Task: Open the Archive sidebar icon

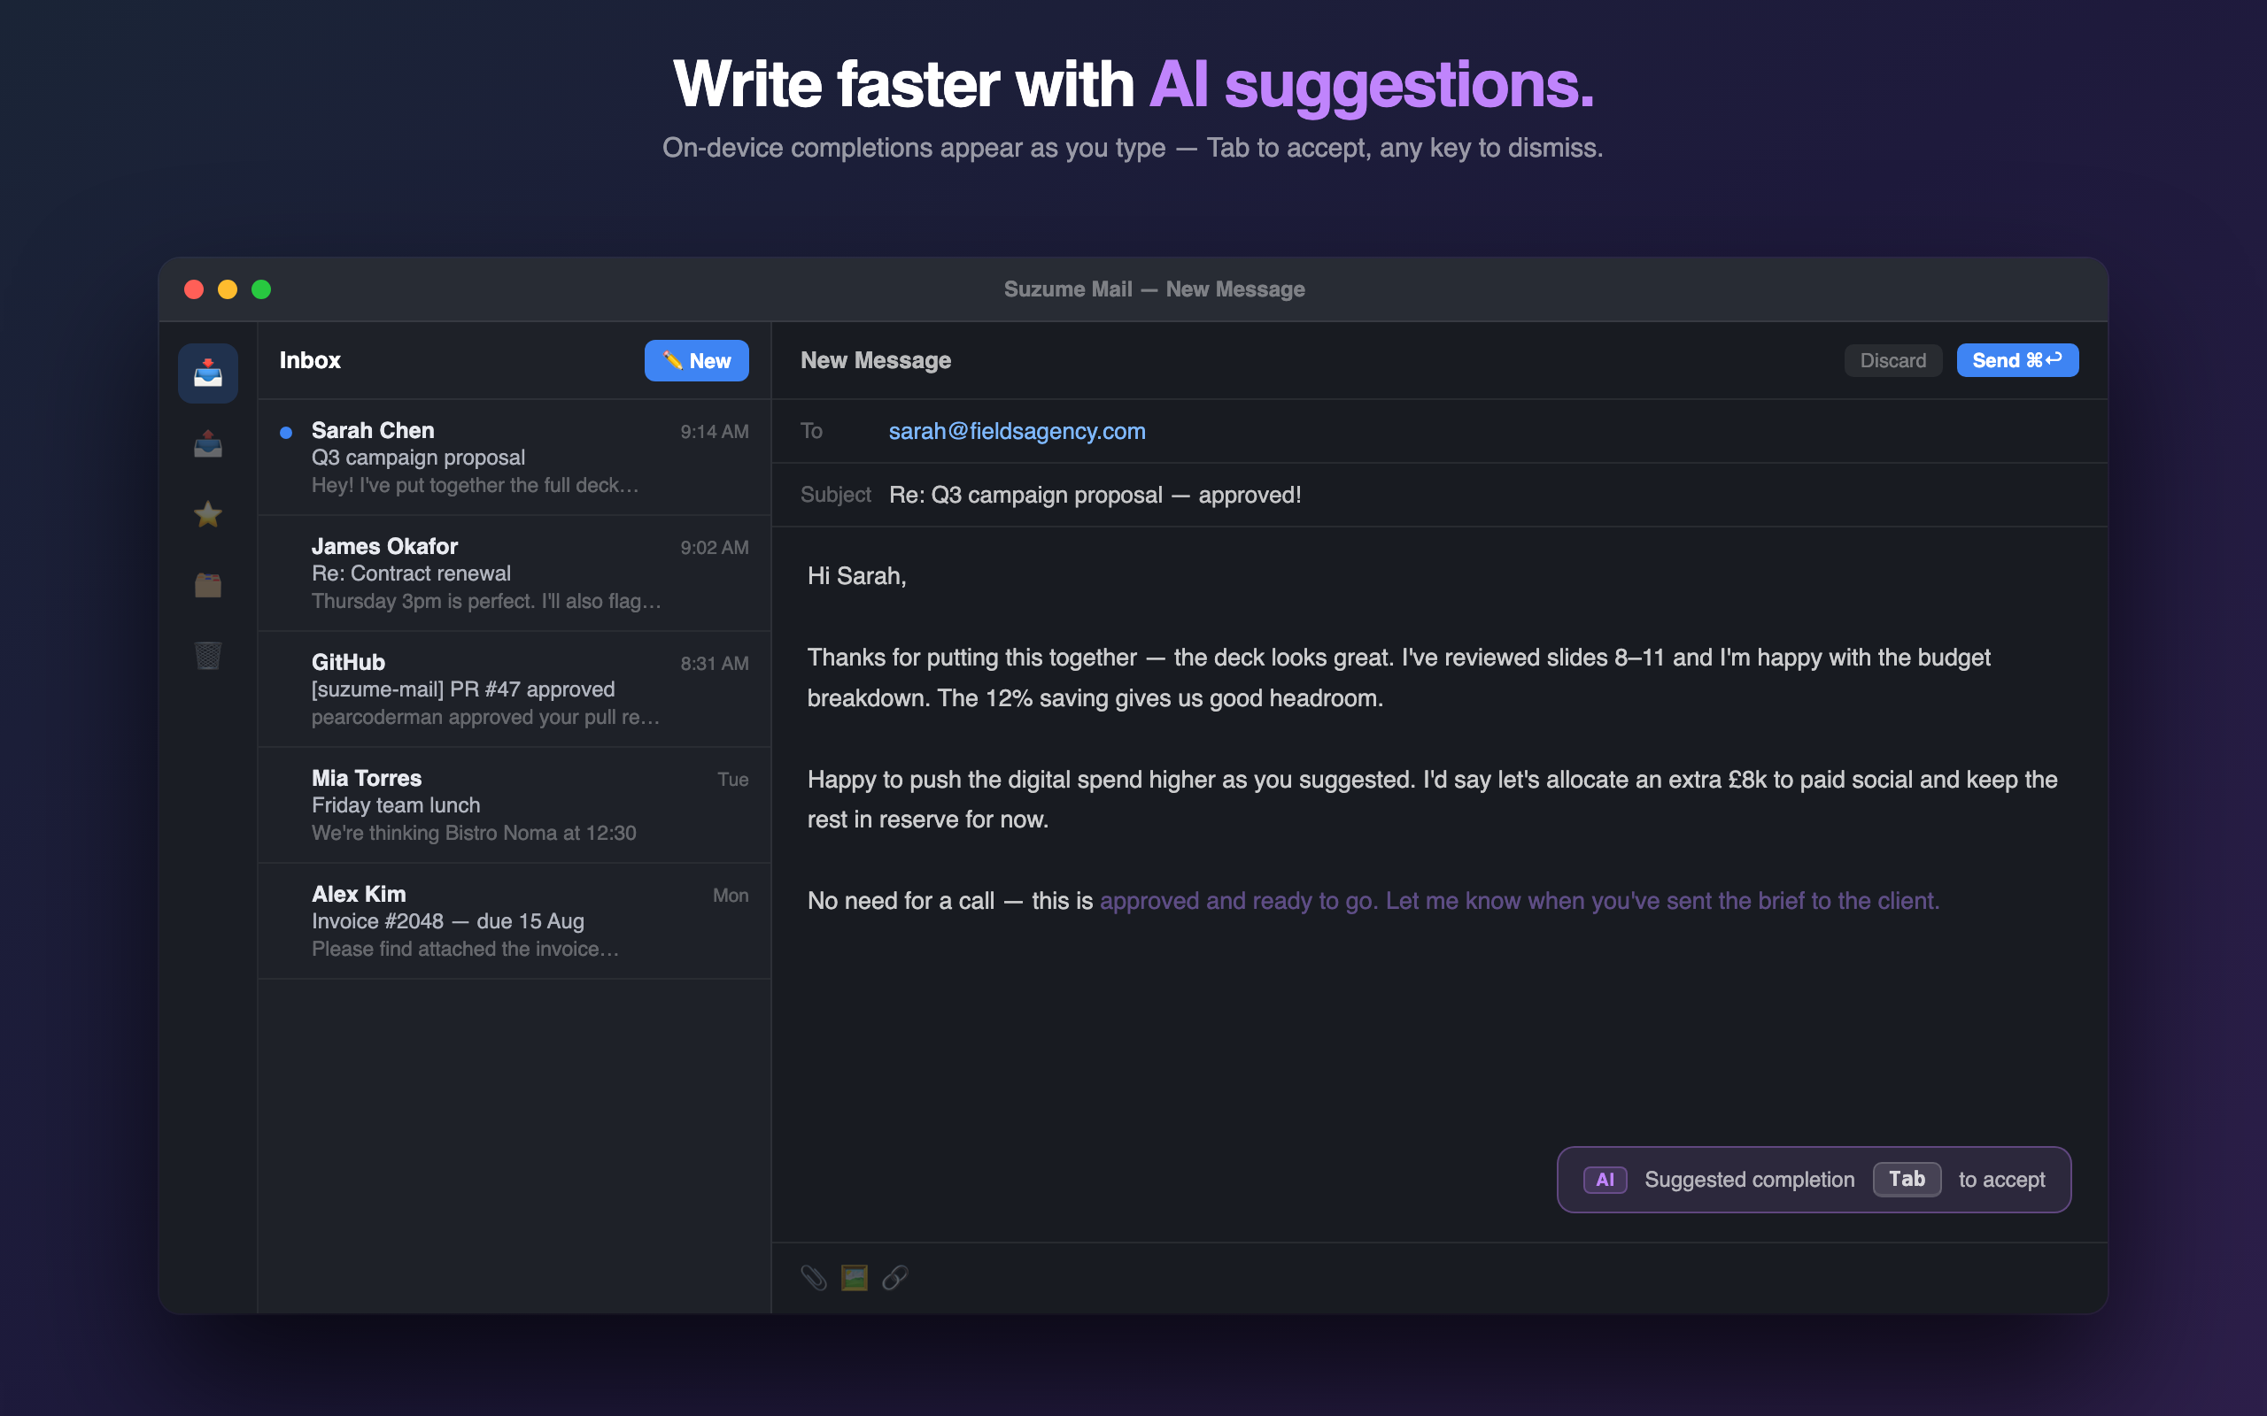Action: [208, 585]
